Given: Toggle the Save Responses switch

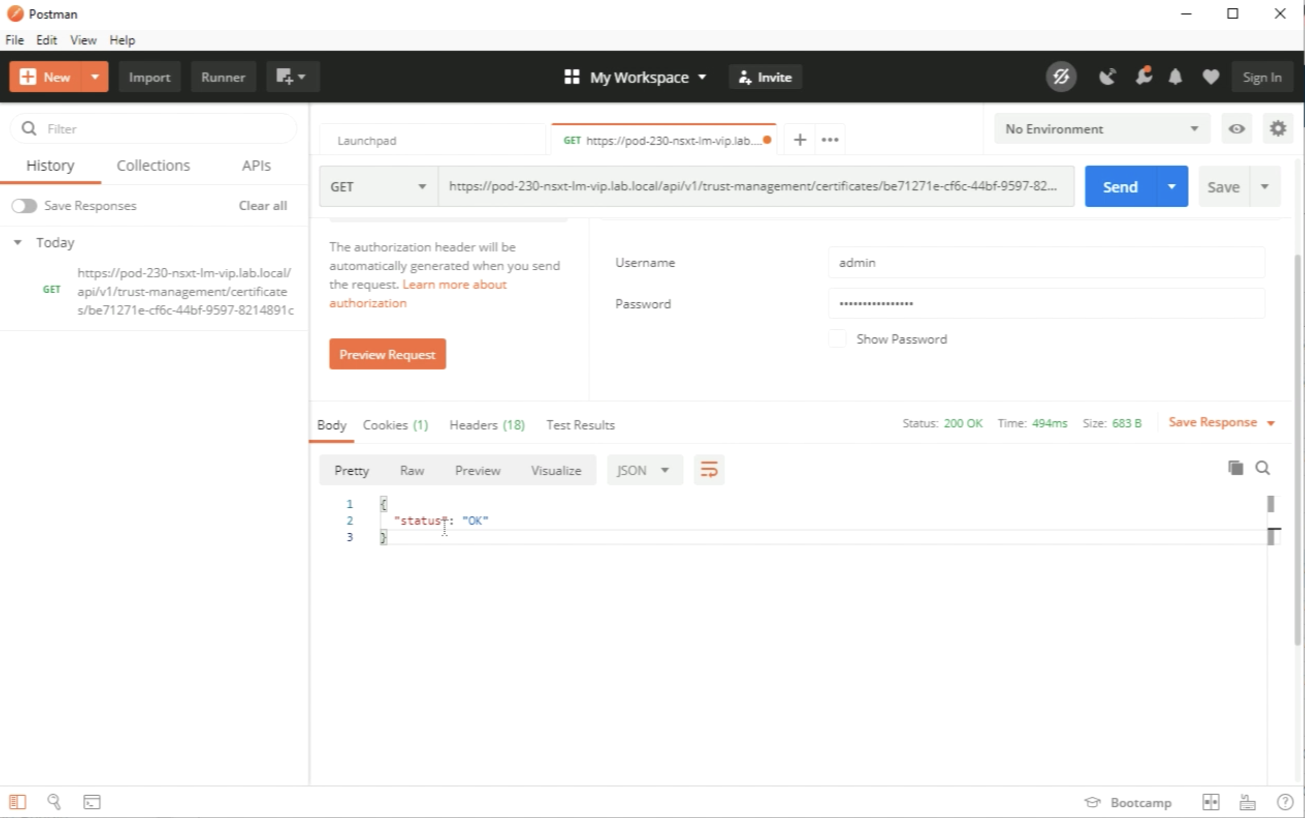Looking at the screenshot, I should point(24,206).
